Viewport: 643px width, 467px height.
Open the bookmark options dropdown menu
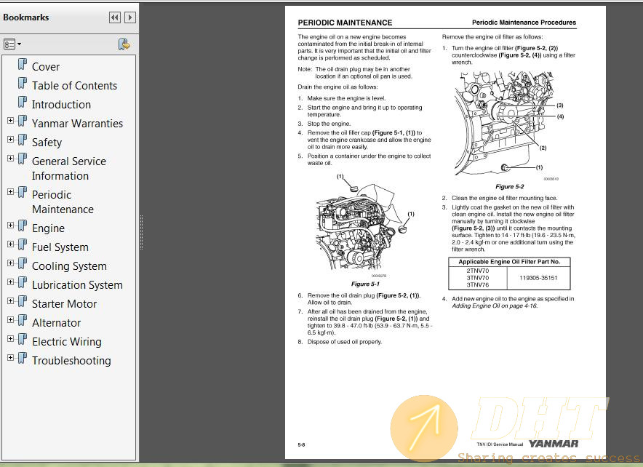point(12,44)
